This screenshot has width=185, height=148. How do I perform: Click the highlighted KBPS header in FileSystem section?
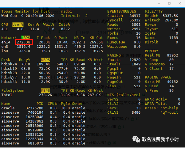point(45,91)
